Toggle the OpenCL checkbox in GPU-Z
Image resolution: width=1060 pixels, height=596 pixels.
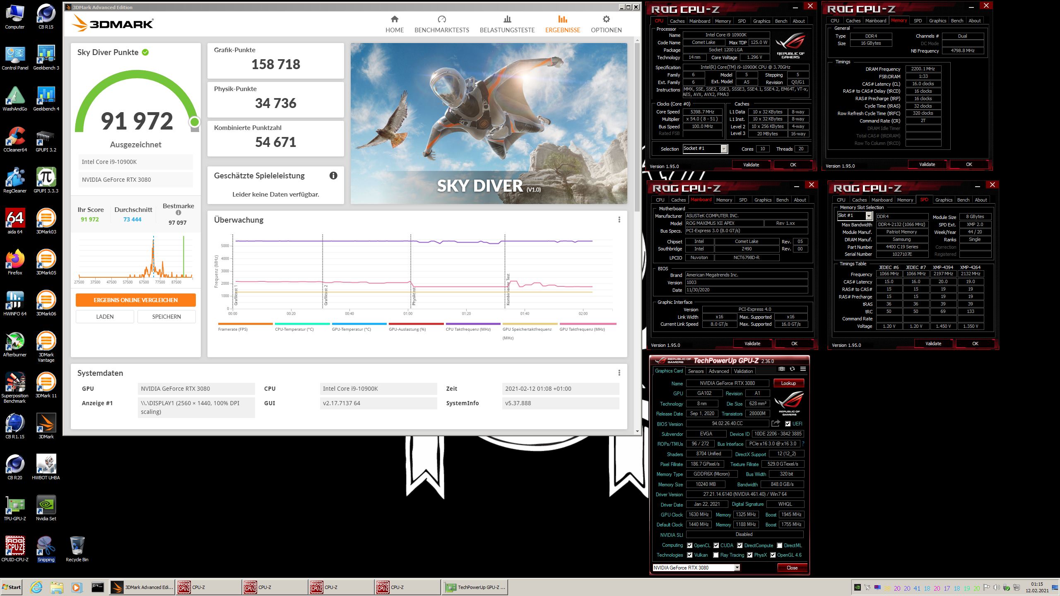click(689, 546)
